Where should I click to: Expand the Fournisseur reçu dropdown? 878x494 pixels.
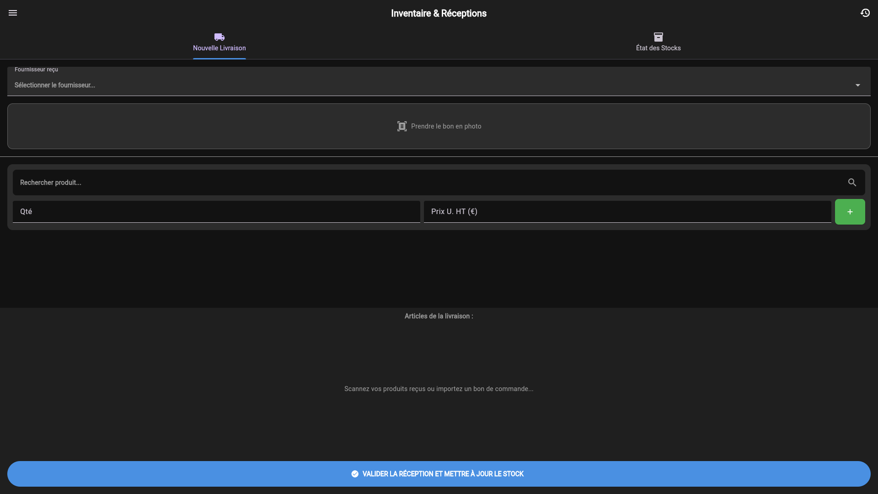(x=439, y=81)
